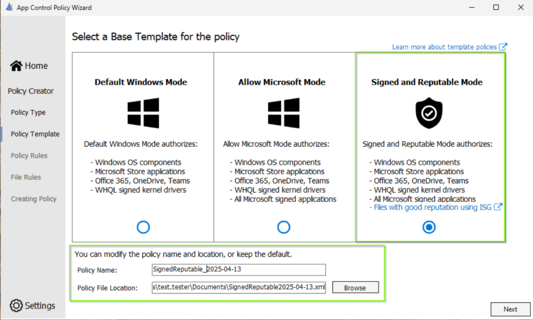
Task: Click the App Control Policy Wizard title bar icon
Action: (x=9, y=7)
